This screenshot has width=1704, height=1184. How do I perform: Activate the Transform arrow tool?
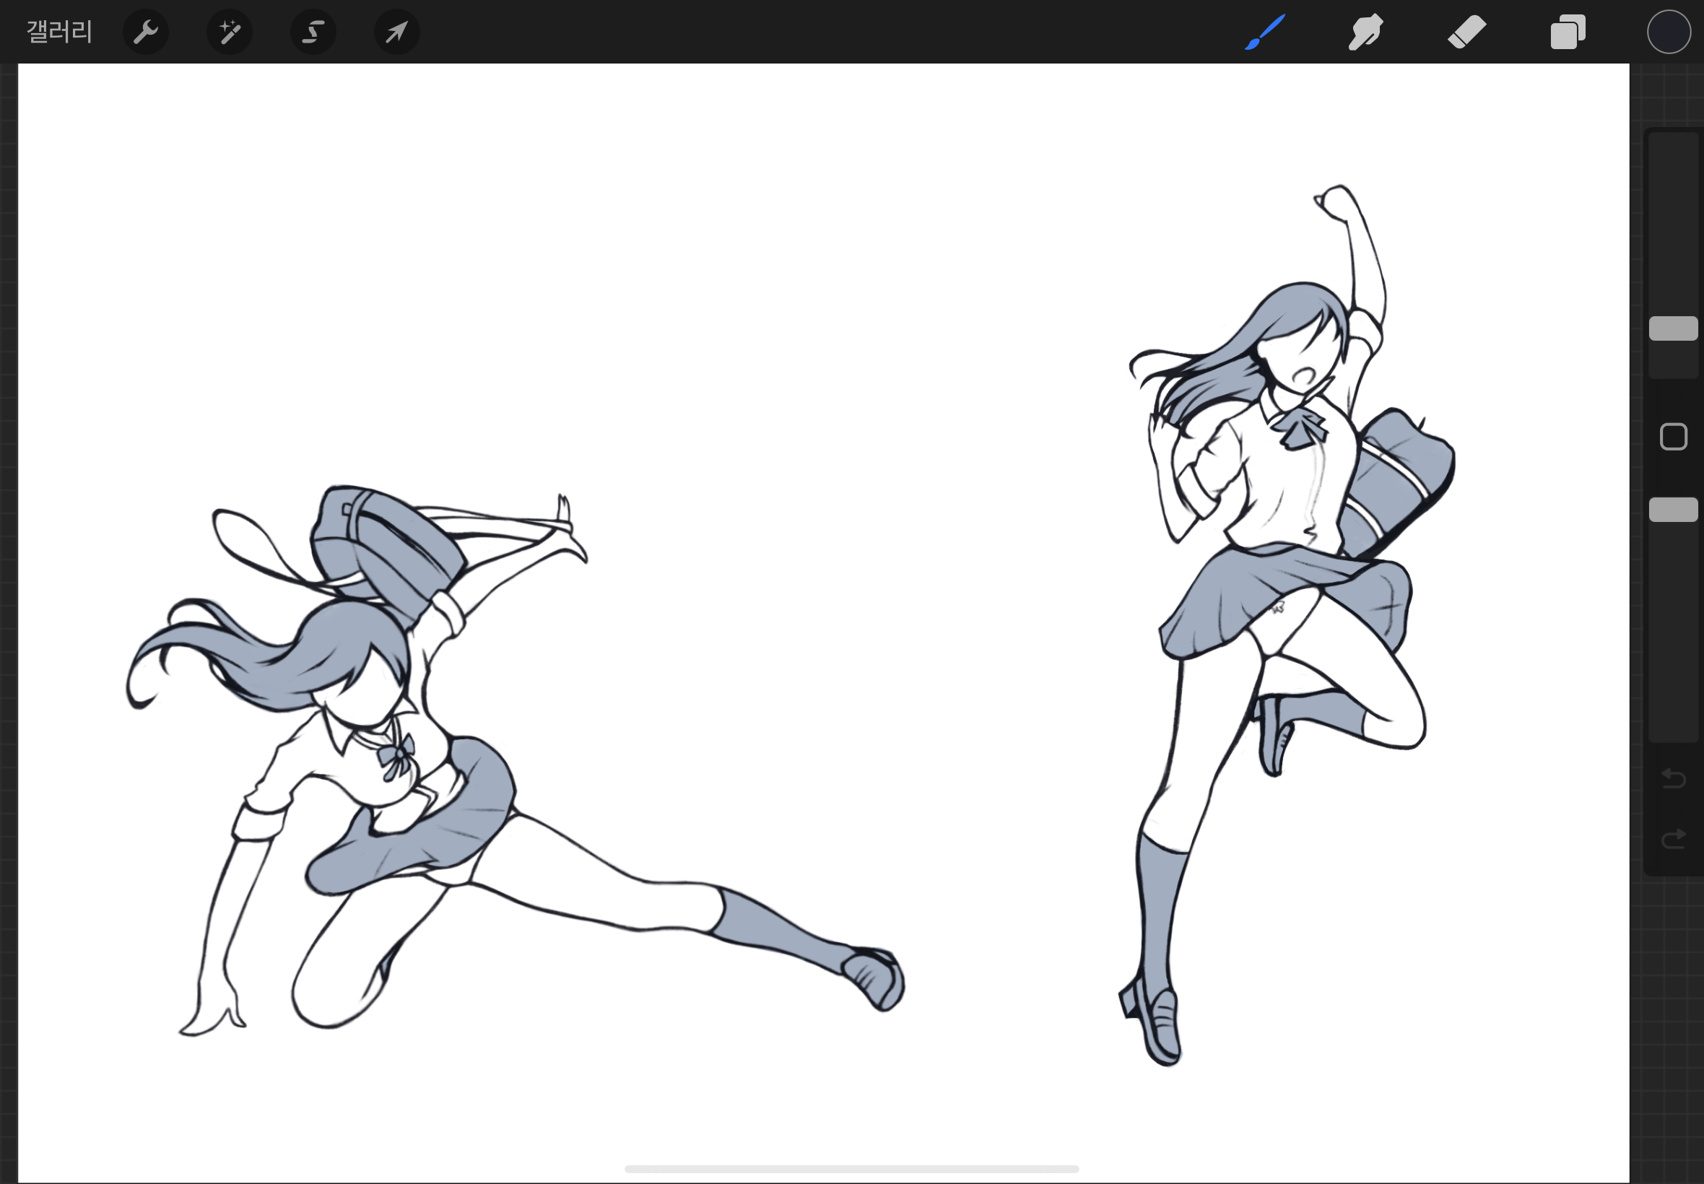pos(397,32)
